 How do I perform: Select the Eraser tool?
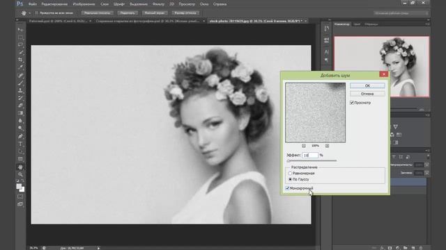(20, 106)
